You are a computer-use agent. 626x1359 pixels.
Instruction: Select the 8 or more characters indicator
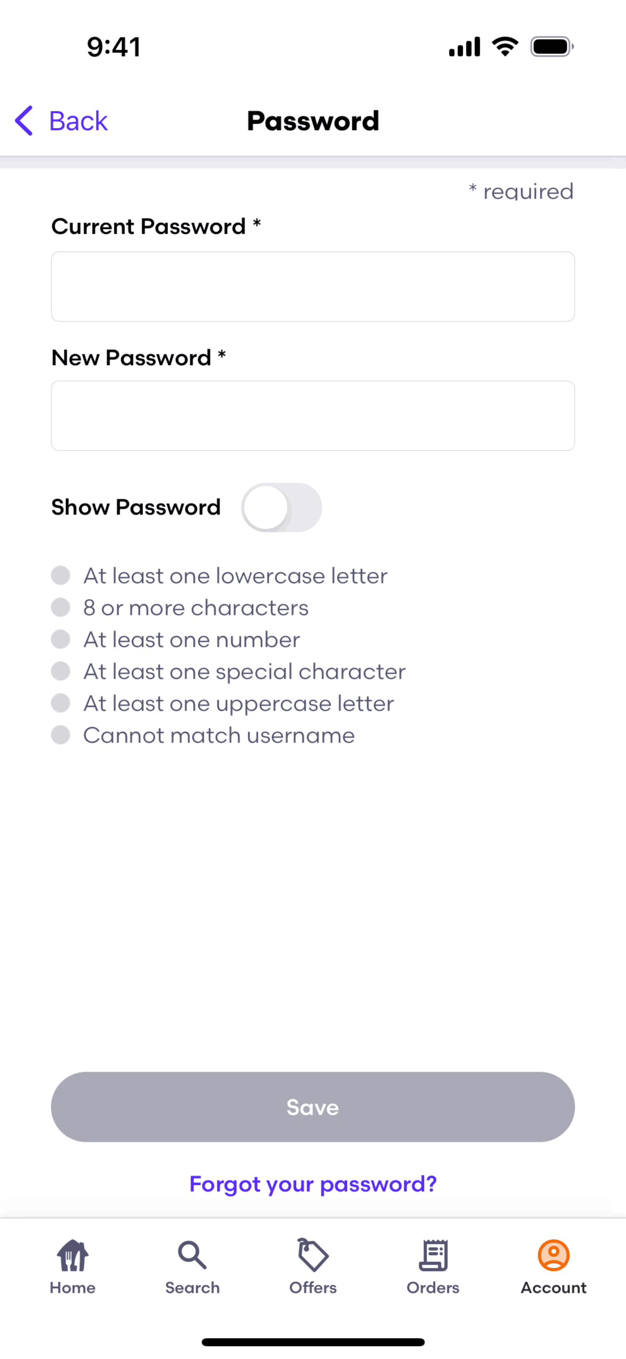point(61,607)
